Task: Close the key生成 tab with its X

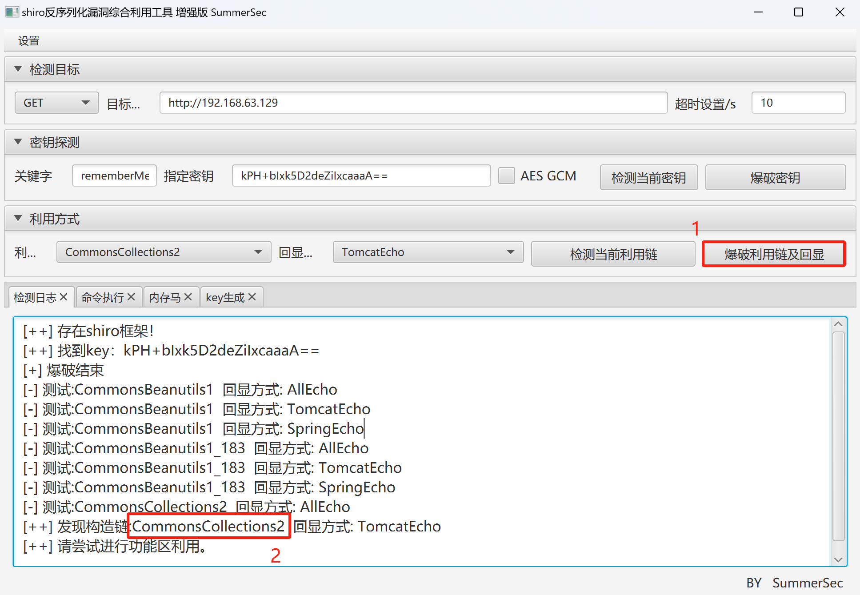Action: (252, 297)
